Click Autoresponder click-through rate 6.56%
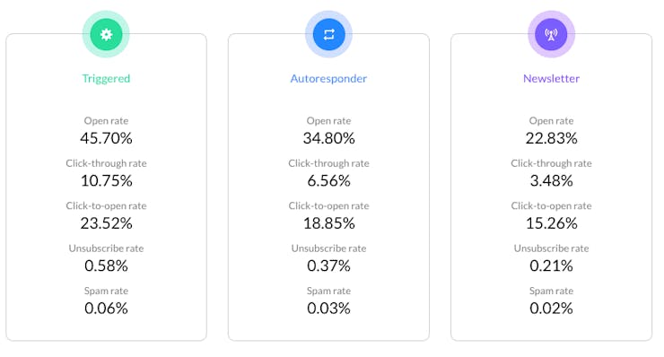Screen dimensions: 664x357 click(328, 181)
